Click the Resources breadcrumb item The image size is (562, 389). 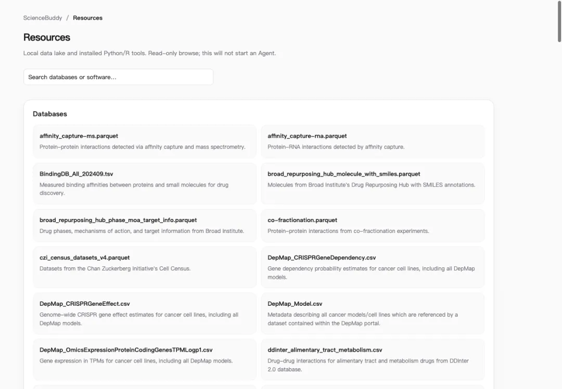point(87,18)
